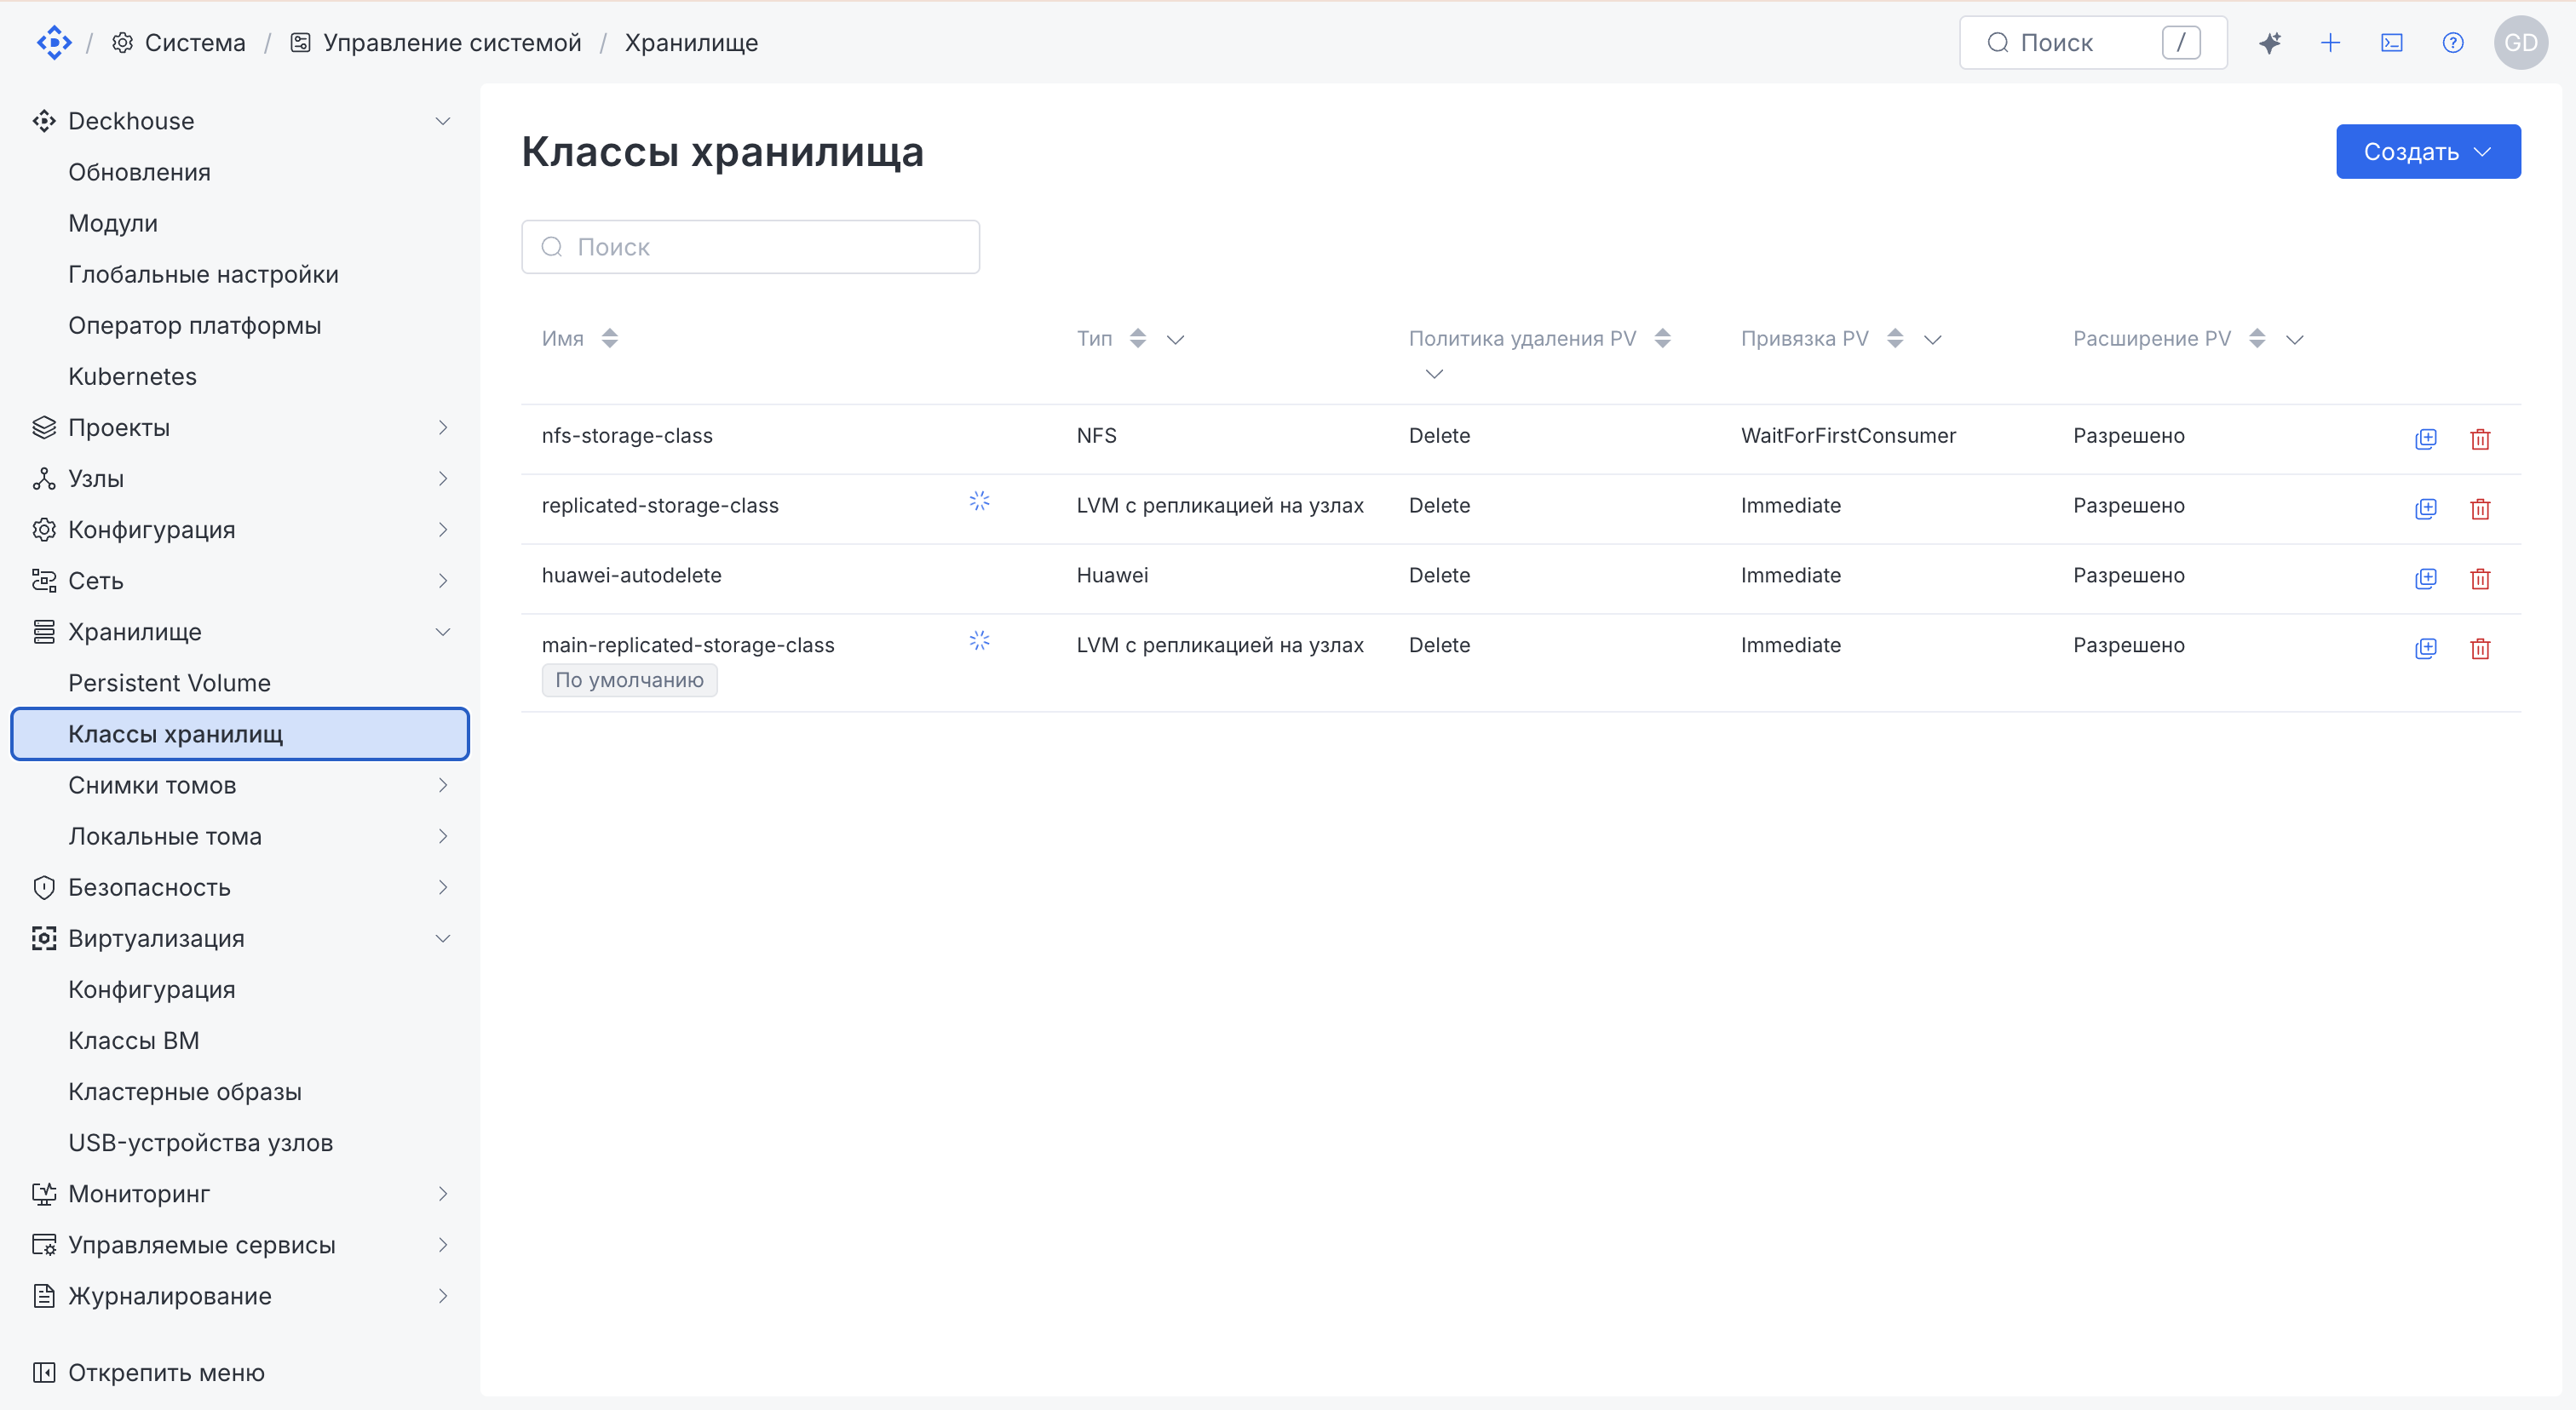
Task: Click the plus icon in the top bar
Action: coord(2330,42)
